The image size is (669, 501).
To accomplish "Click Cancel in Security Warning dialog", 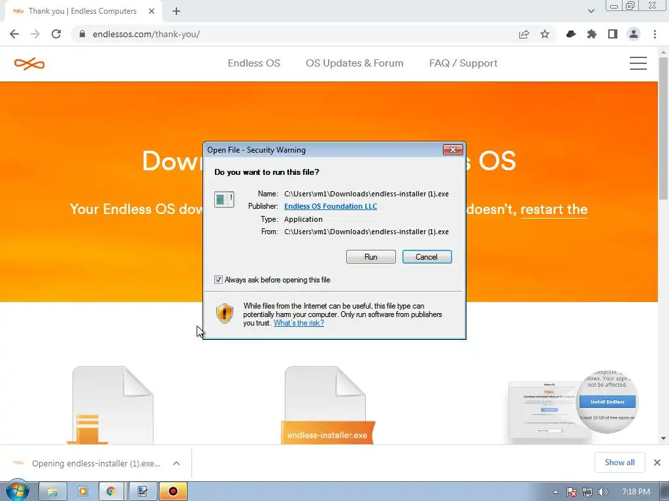I will pos(427,257).
